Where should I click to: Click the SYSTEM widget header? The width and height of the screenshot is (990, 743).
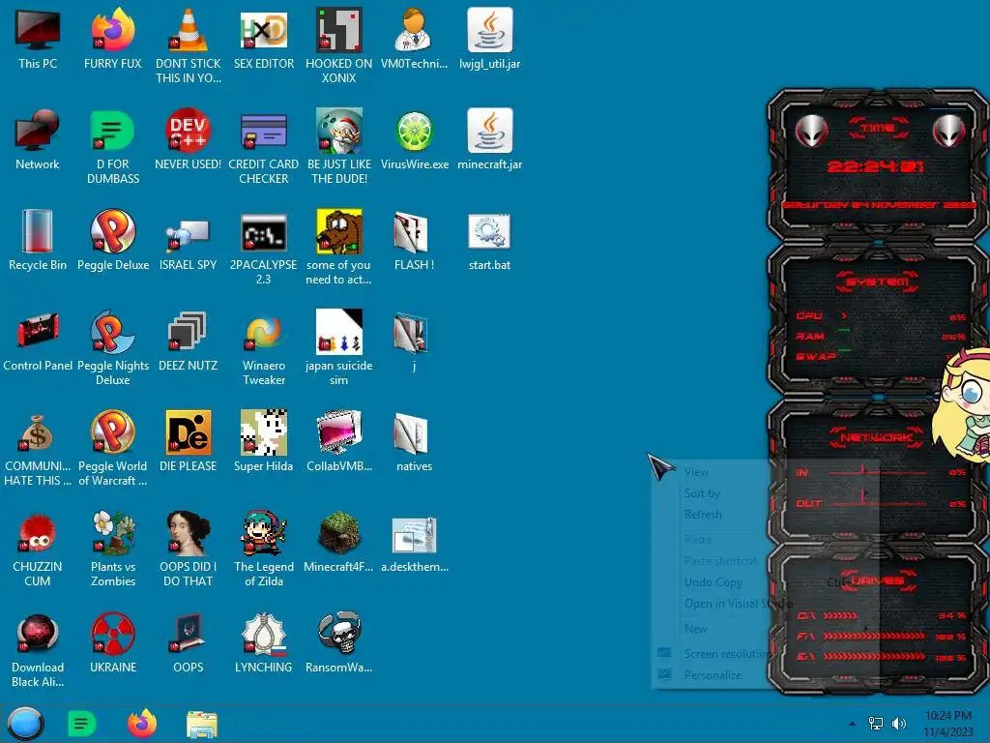[x=877, y=282]
